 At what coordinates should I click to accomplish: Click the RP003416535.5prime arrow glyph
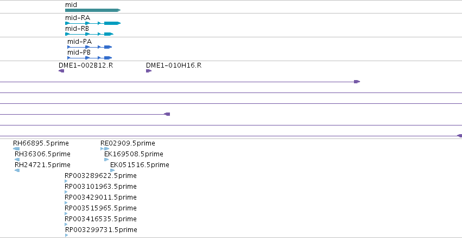pos(66,224)
